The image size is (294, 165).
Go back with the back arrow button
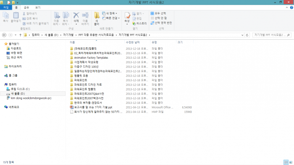4,35
